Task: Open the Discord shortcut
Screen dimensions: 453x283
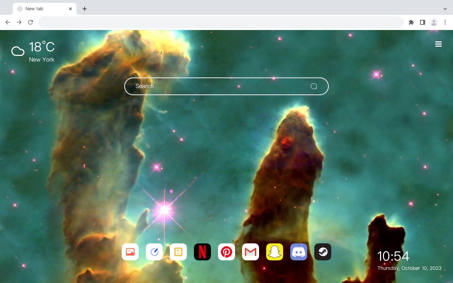Action: (x=299, y=252)
